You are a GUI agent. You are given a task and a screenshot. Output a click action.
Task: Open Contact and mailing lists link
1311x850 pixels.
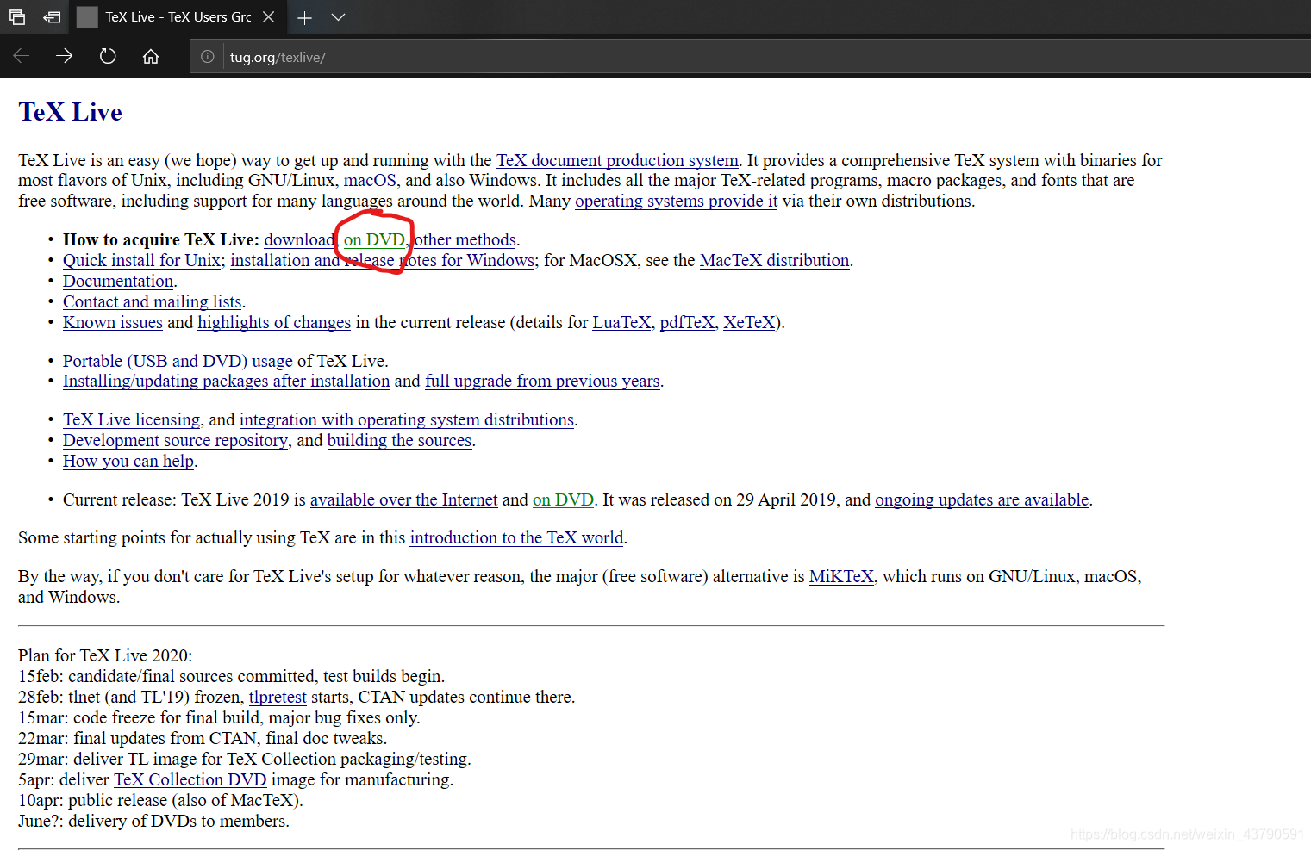(152, 302)
